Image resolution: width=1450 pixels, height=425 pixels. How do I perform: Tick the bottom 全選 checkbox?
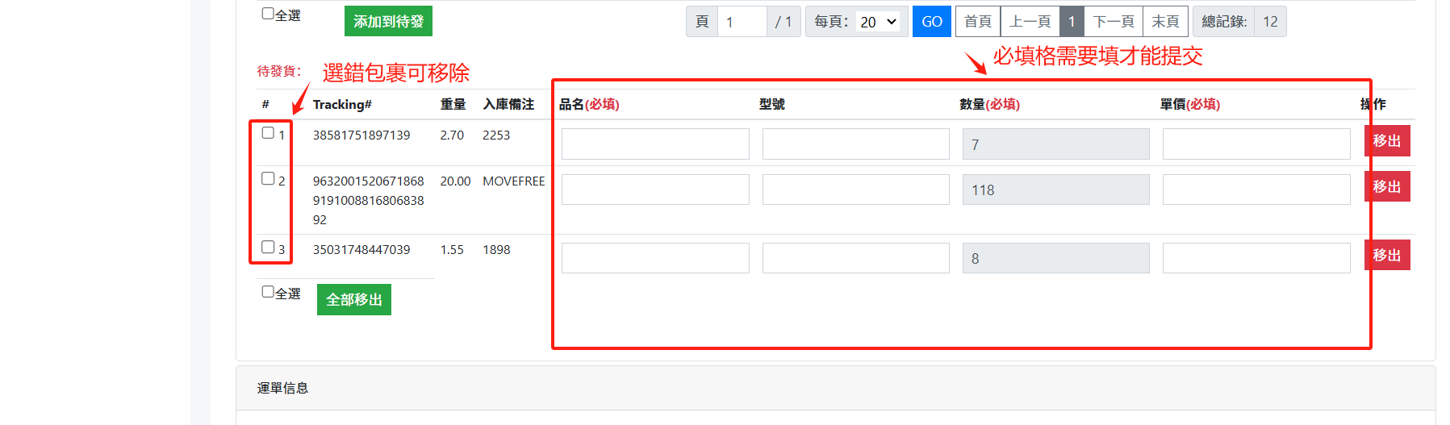[x=268, y=292]
